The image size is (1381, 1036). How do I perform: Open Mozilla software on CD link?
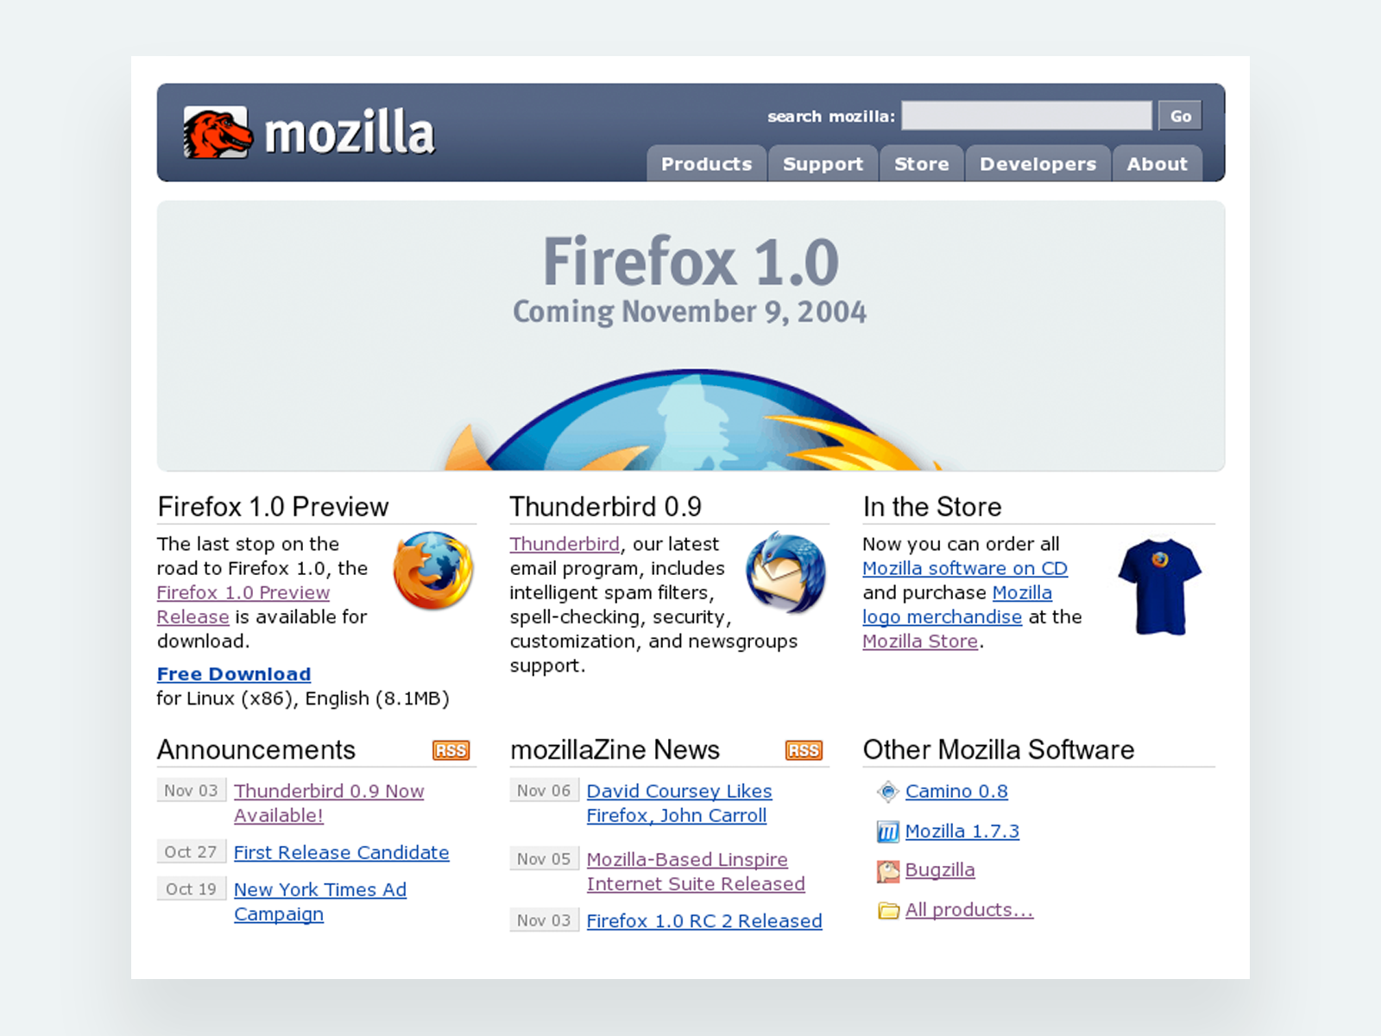[965, 568]
